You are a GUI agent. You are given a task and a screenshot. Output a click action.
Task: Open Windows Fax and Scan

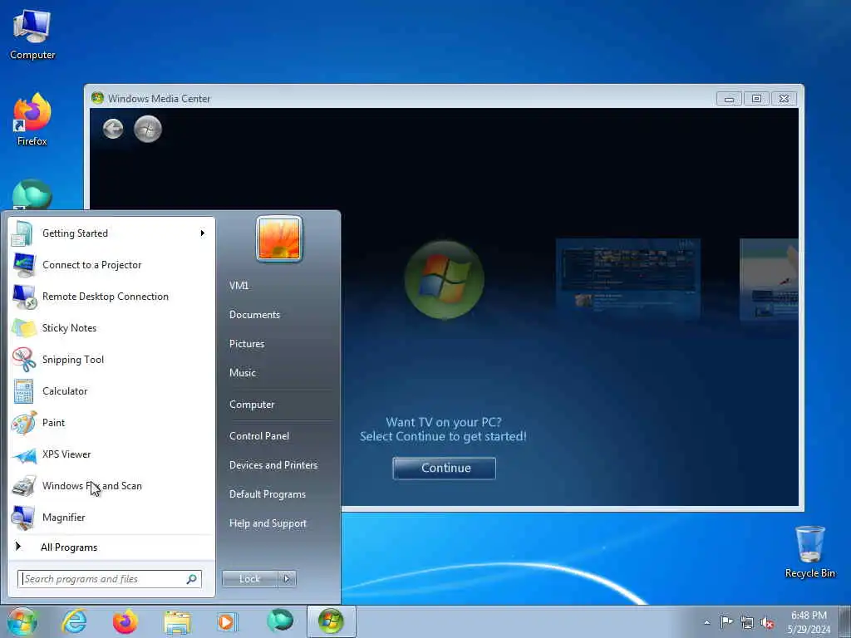coord(111,485)
